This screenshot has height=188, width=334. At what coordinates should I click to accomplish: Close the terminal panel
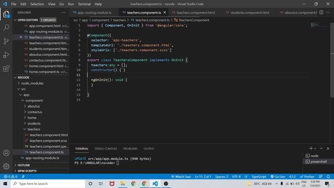[x=328, y=148]
